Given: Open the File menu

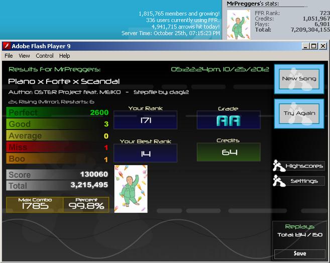Looking at the screenshot, I should (9, 56).
